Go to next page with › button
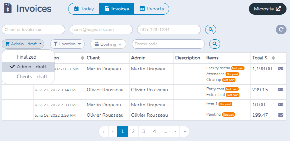 point(175,131)
